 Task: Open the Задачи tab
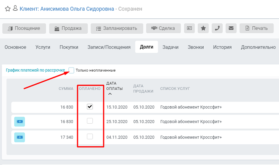pyautogui.click(x=170, y=47)
